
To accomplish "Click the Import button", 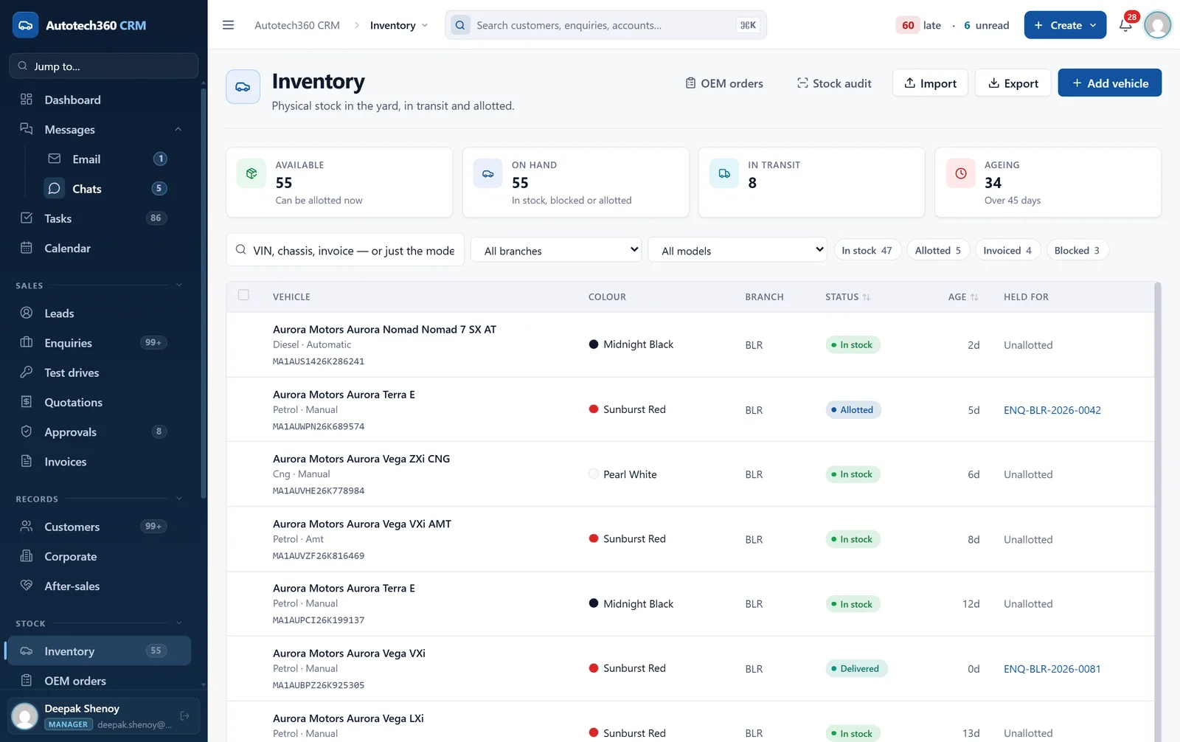I will click(930, 83).
